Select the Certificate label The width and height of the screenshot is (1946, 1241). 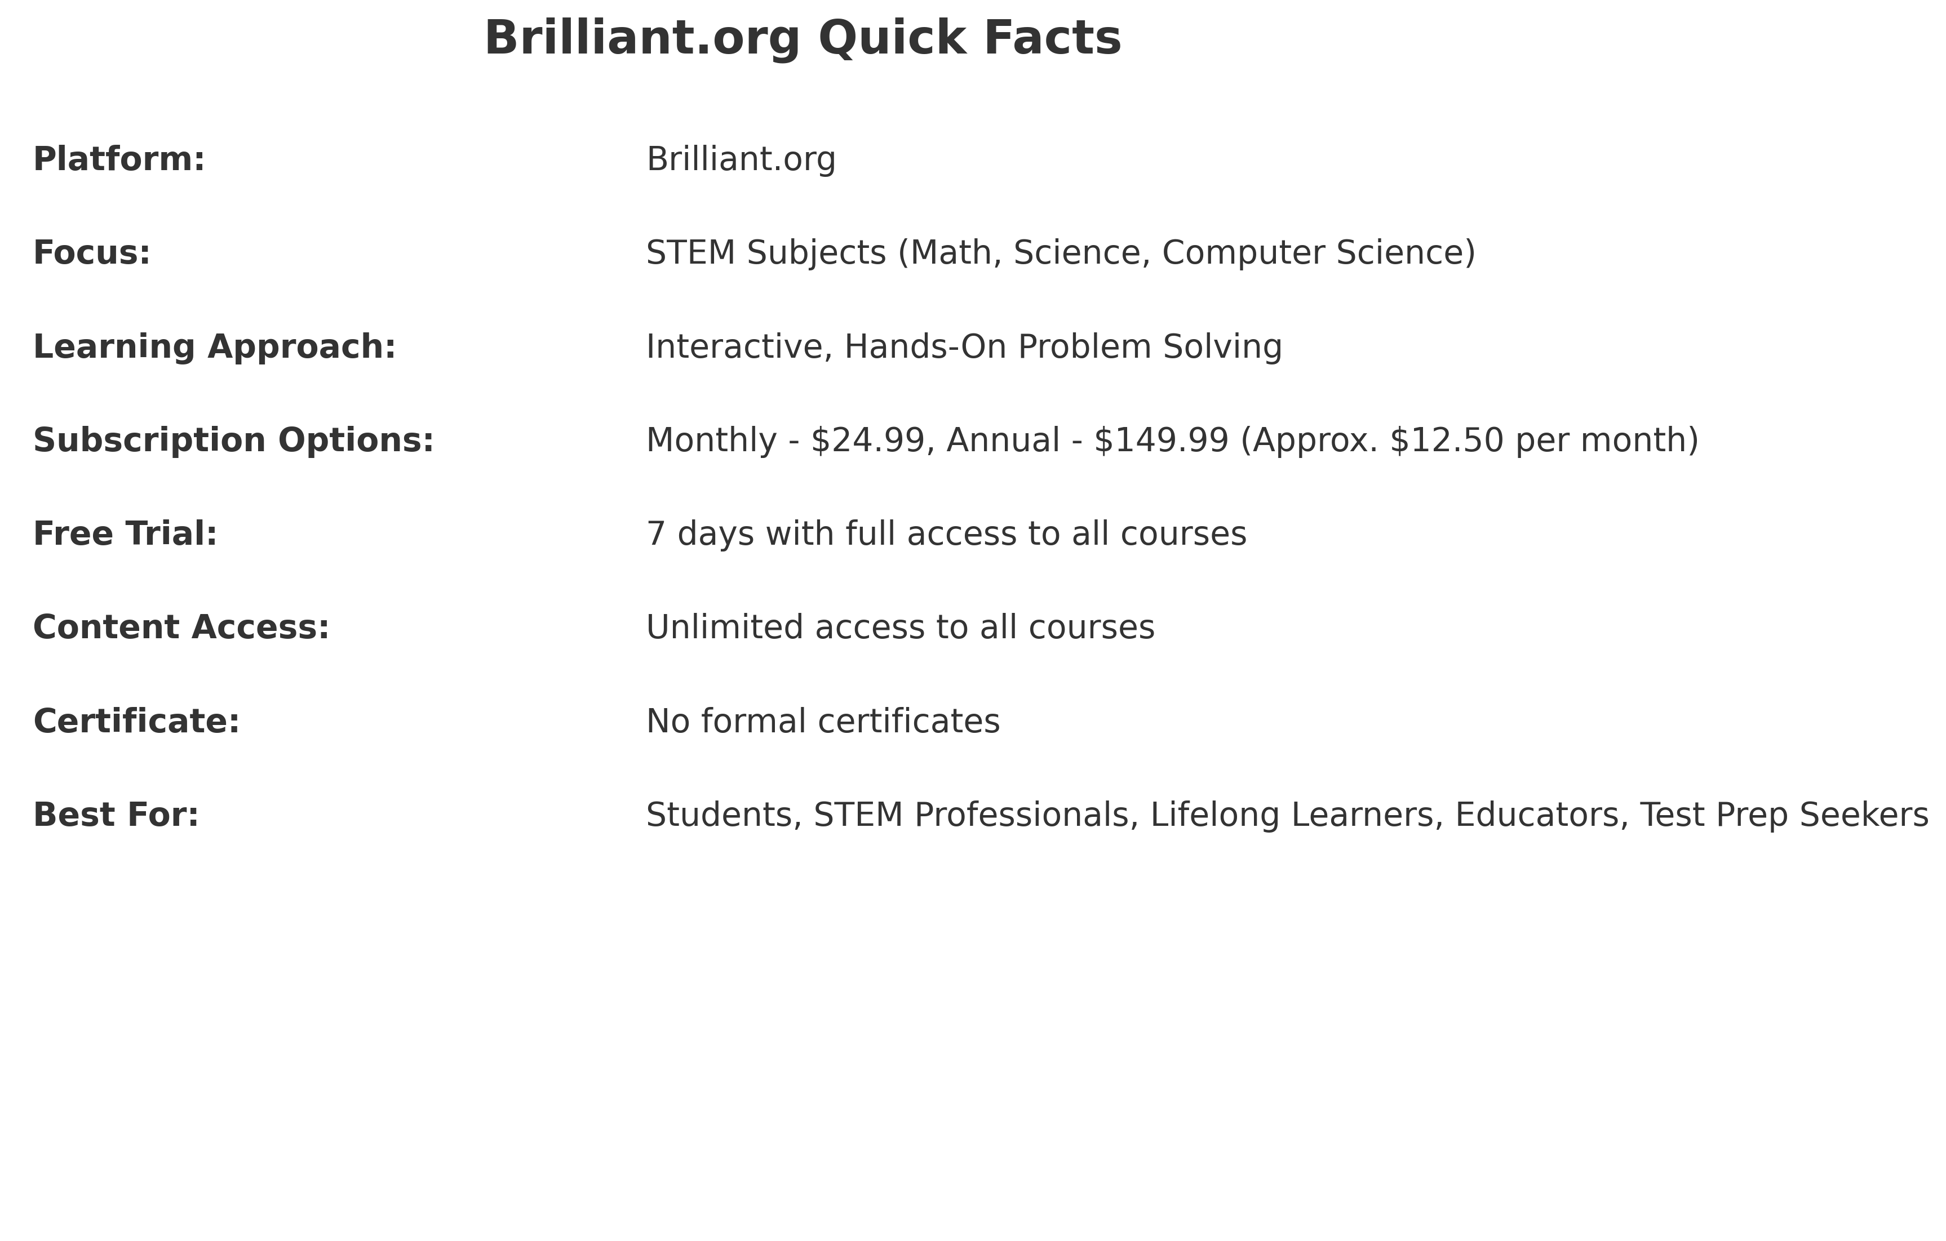click(136, 722)
